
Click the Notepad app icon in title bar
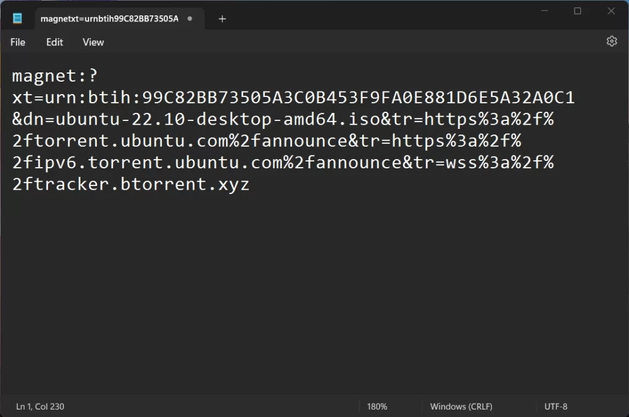coord(17,18)
